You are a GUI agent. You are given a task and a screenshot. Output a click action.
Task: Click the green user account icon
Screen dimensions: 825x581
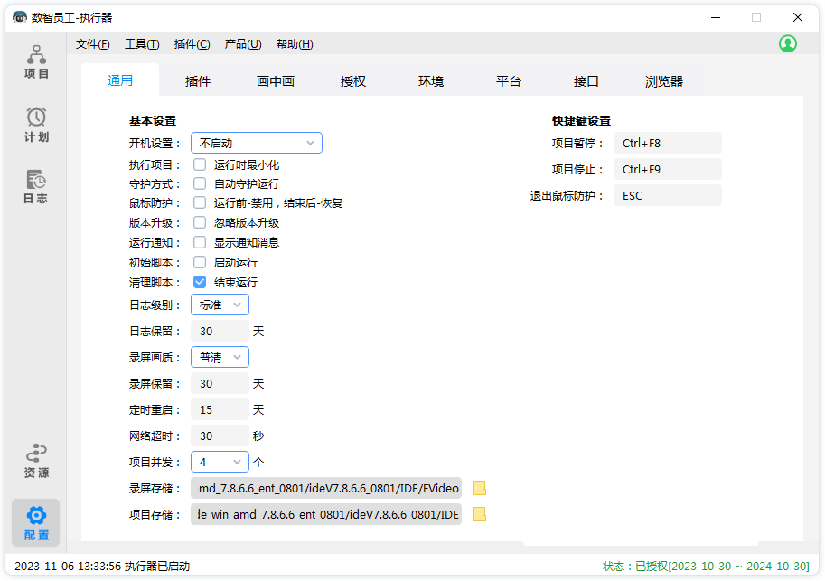click(788, 43)
